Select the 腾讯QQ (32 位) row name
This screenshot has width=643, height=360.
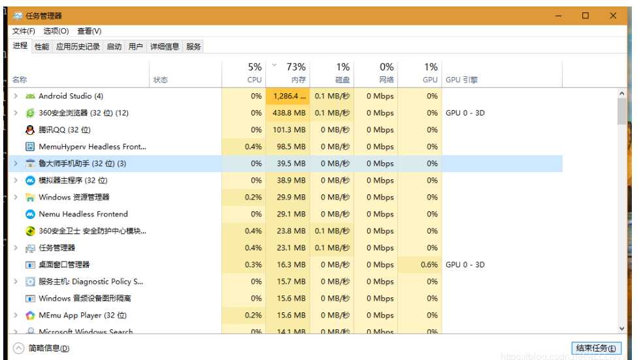click(x=65, y=130)
